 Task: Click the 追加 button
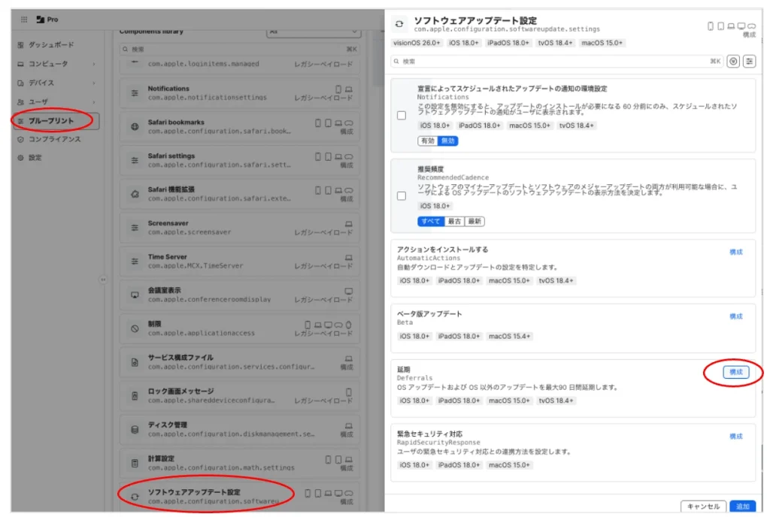pyautogui.click(x=742, y=506)
